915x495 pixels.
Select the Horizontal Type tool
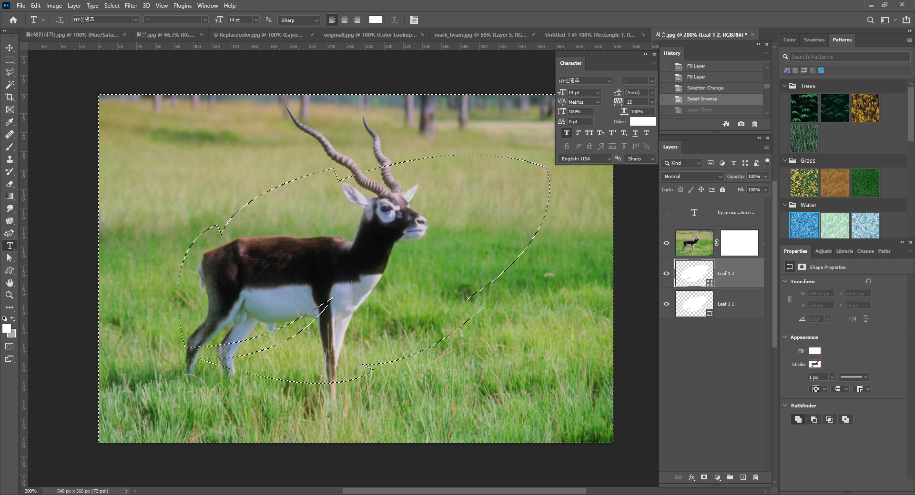(x=10, y=246)
